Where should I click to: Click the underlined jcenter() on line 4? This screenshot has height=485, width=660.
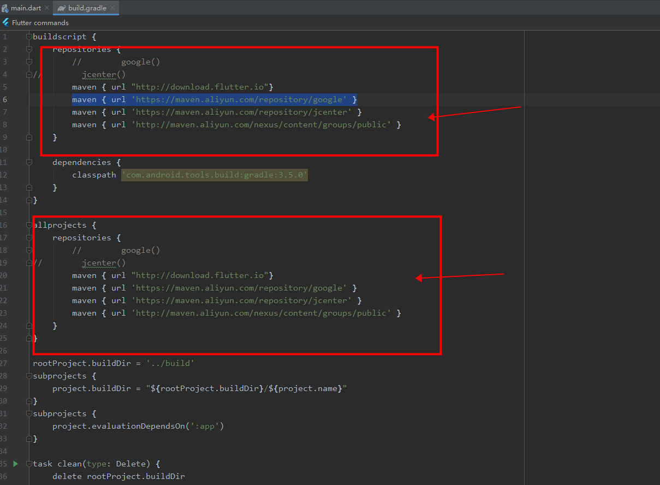[104, 74]
